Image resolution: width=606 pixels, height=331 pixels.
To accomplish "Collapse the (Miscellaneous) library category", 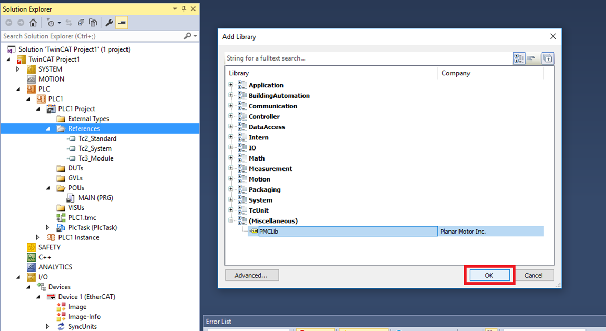I will click(x=231, y=221).
